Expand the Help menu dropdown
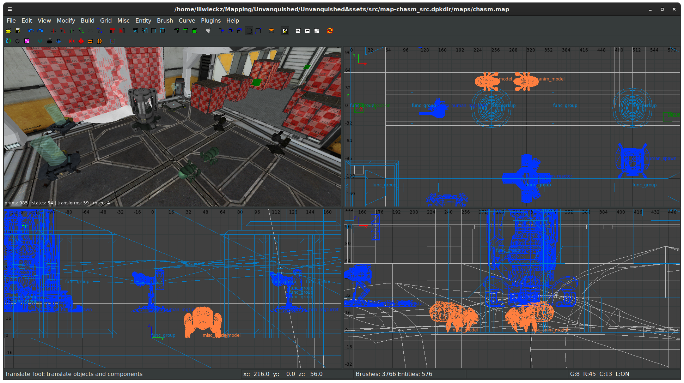This screenshot has height=383, width=684. (x=233, y=20)
